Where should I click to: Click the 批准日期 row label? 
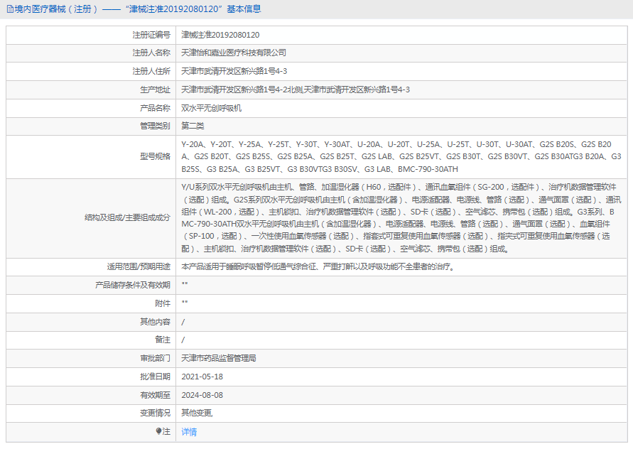(155, 377)
